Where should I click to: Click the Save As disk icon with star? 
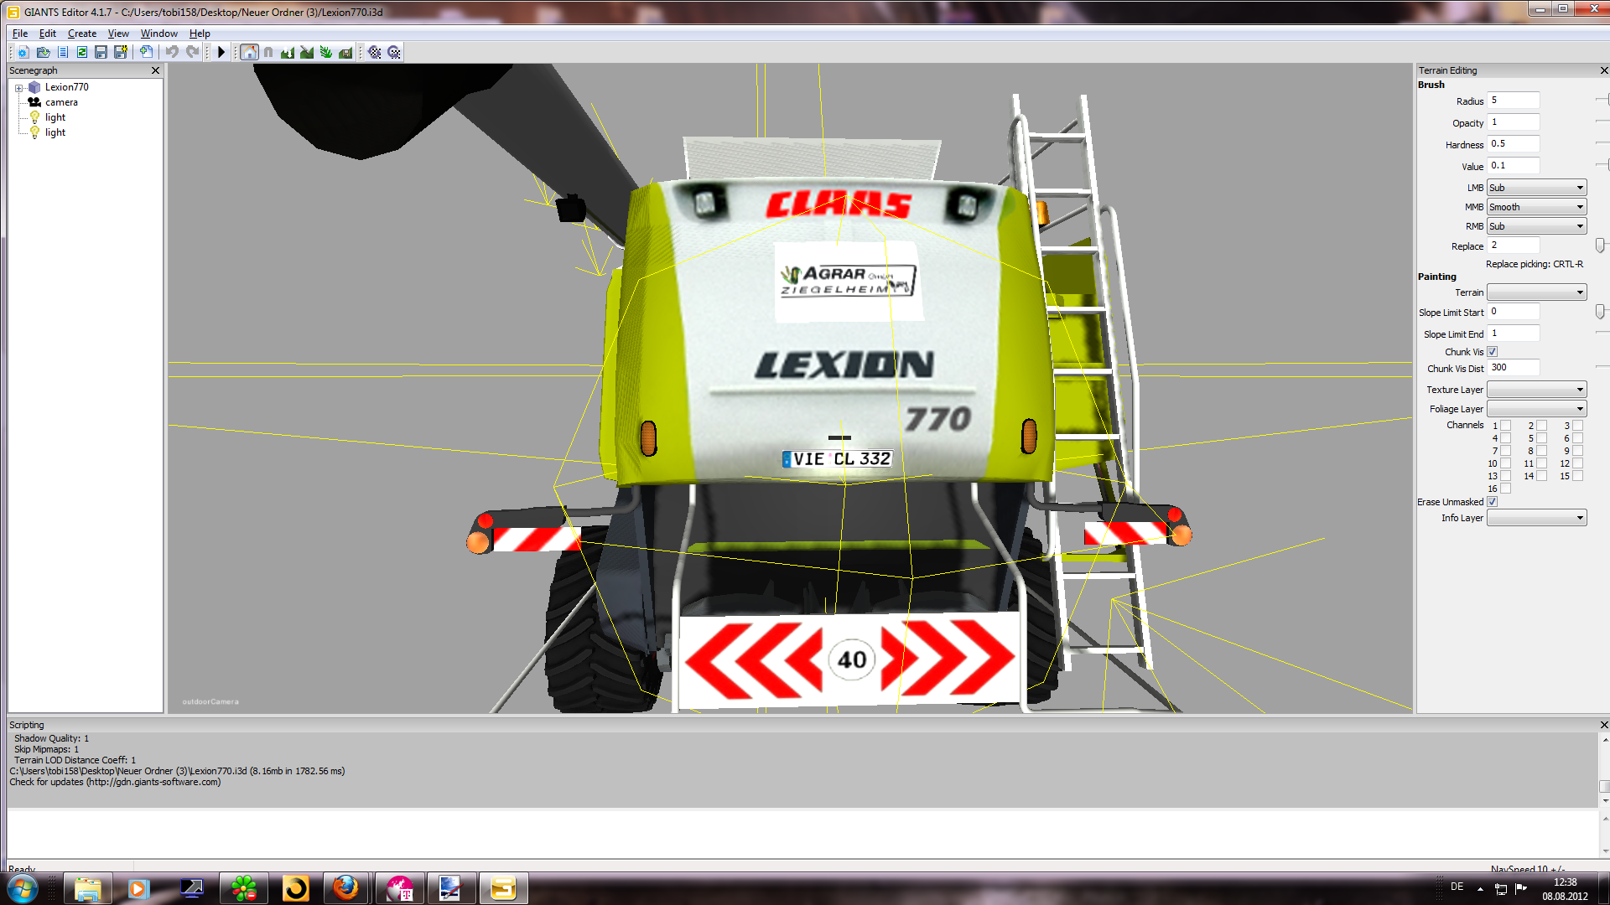point(121,52)
